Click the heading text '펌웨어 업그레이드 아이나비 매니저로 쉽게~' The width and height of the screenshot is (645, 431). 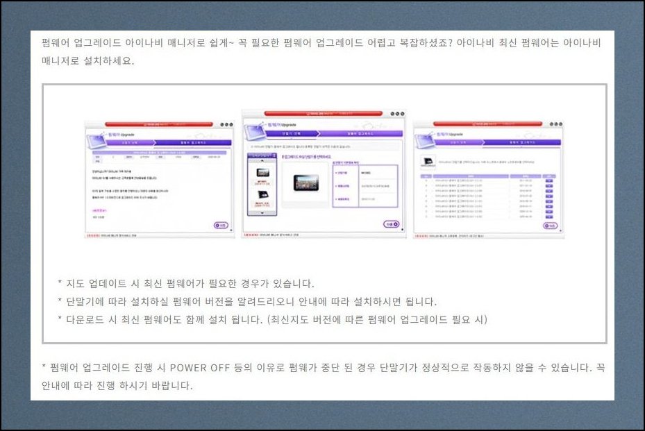137,43
